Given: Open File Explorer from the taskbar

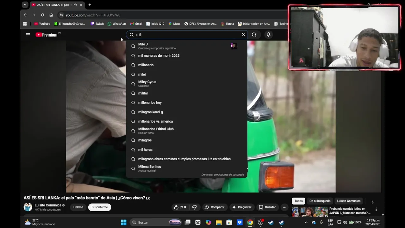Looking at the screenshot, I should 219,222.
